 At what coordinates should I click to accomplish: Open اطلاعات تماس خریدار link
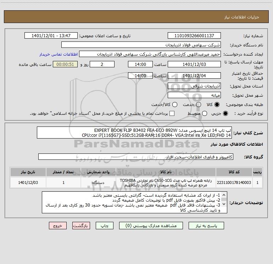pos(58,54)
